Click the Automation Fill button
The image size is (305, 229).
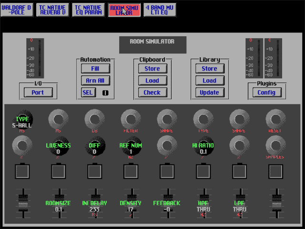[x=95, y=69]
